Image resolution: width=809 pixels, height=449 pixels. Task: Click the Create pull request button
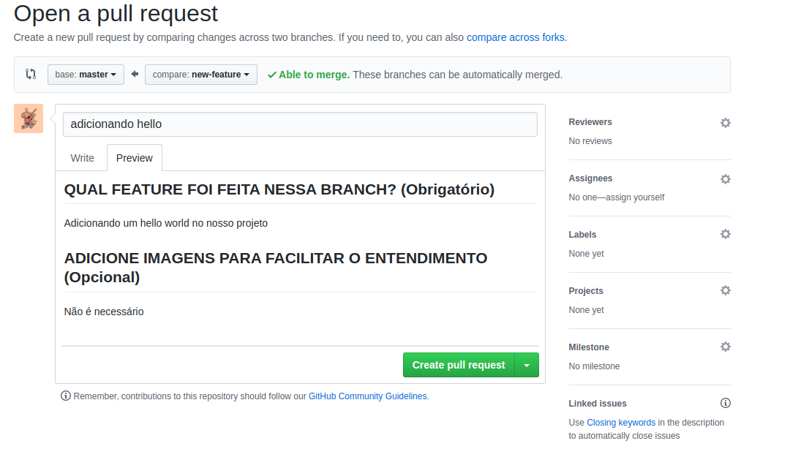459,364
